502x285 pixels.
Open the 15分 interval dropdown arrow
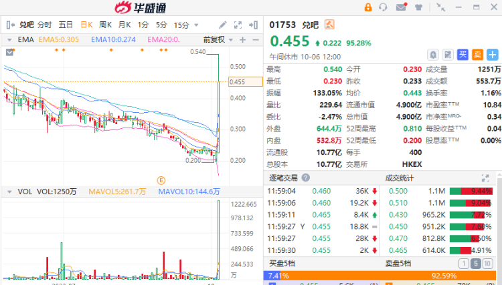[196, 25]
